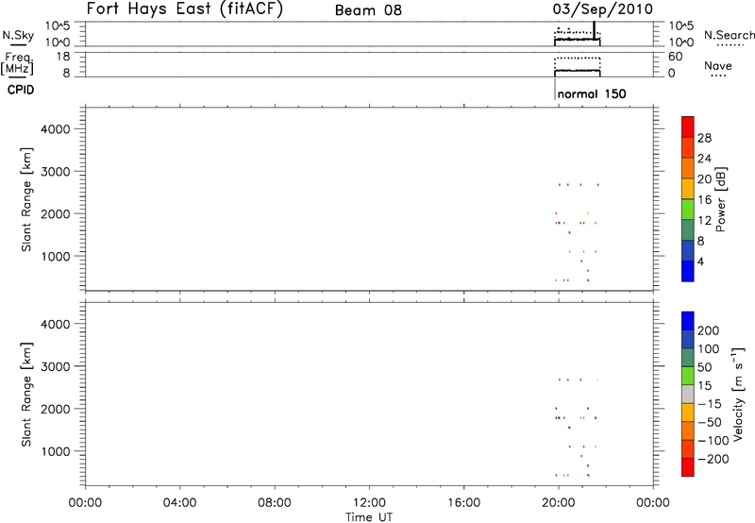755x523 pixels.
Task: Click the 'normal 150' CPID annotation
Action: click(592, 93)
